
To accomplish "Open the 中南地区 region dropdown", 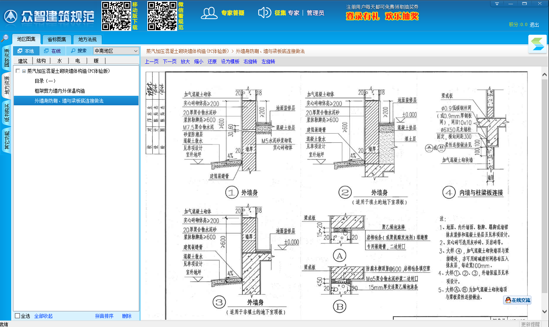I will coord(116,51).
